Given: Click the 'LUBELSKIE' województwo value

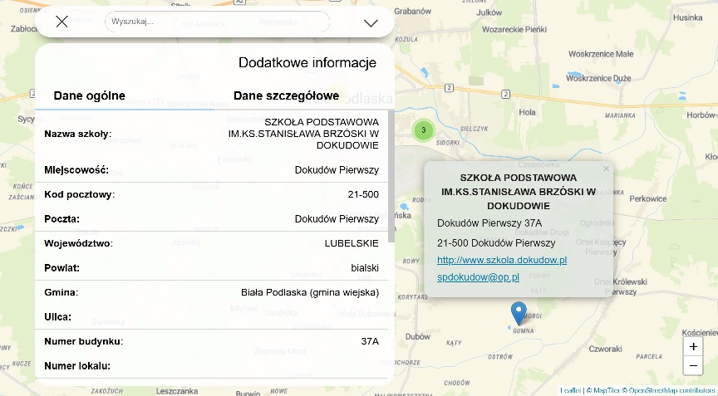Looking at the screenshot, I should [352, 243].
